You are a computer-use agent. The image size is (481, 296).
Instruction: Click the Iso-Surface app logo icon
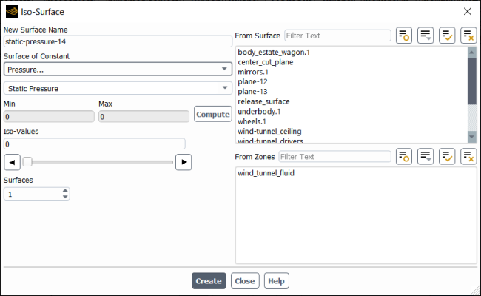12,12
